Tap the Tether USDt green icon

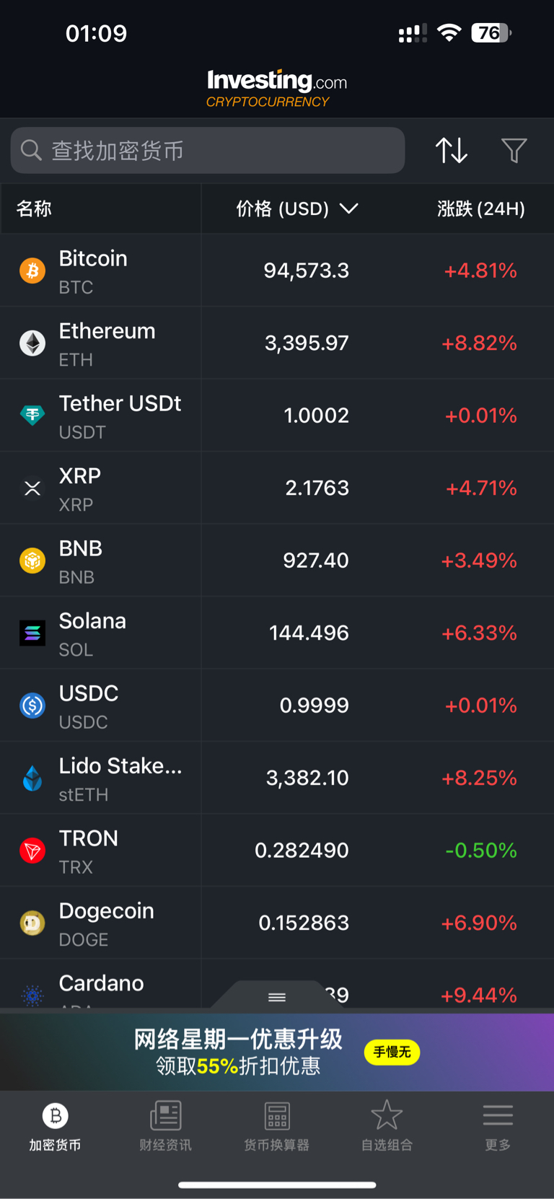(32, 416)
